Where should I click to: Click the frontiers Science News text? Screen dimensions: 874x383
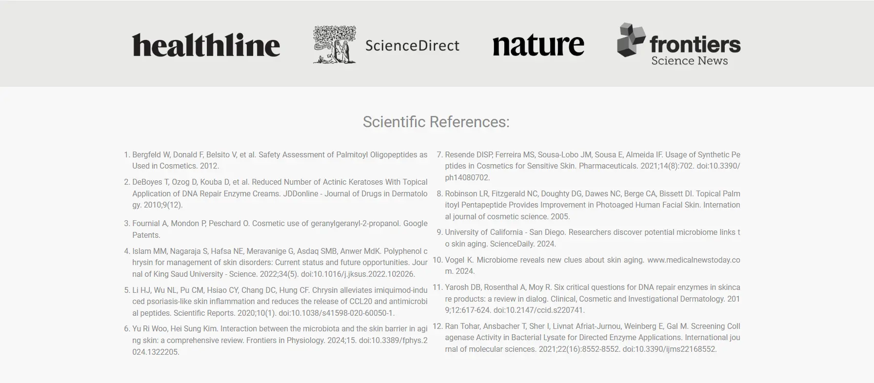point(695,51)
